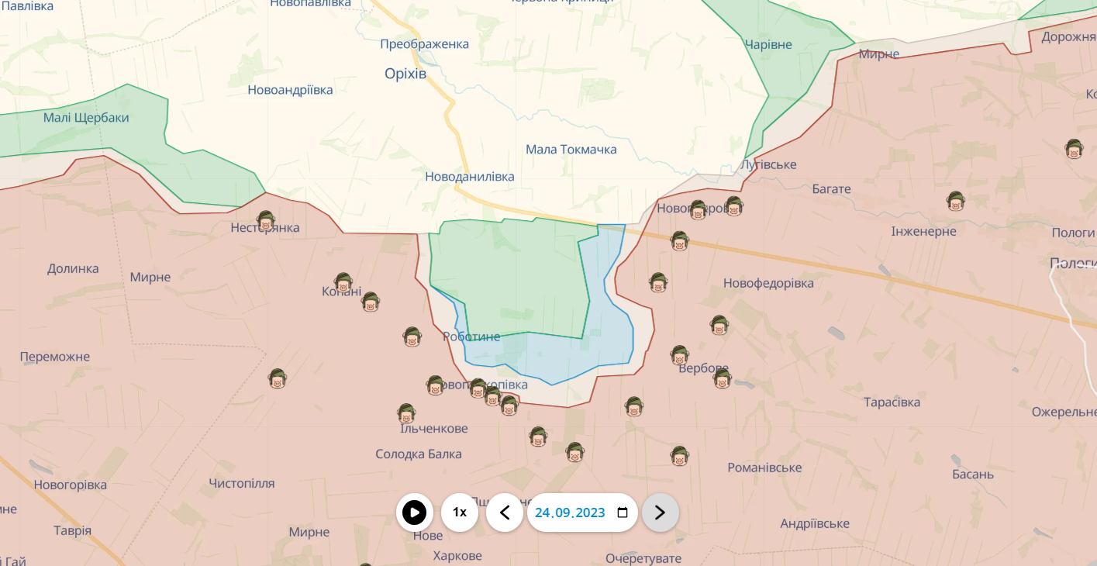Click unit marker directly above Вербове label
Screen dimensions: 1097x566
coord(680,355)
